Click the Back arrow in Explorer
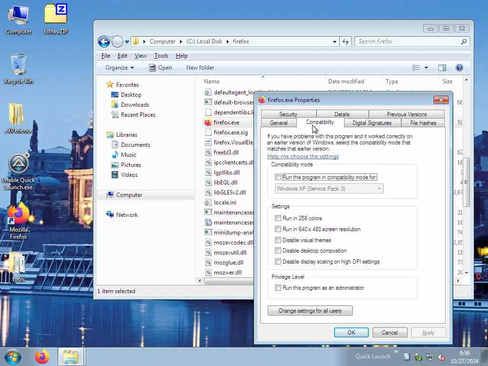This screenshot has height=366, width=488. [x=104, y=41]
